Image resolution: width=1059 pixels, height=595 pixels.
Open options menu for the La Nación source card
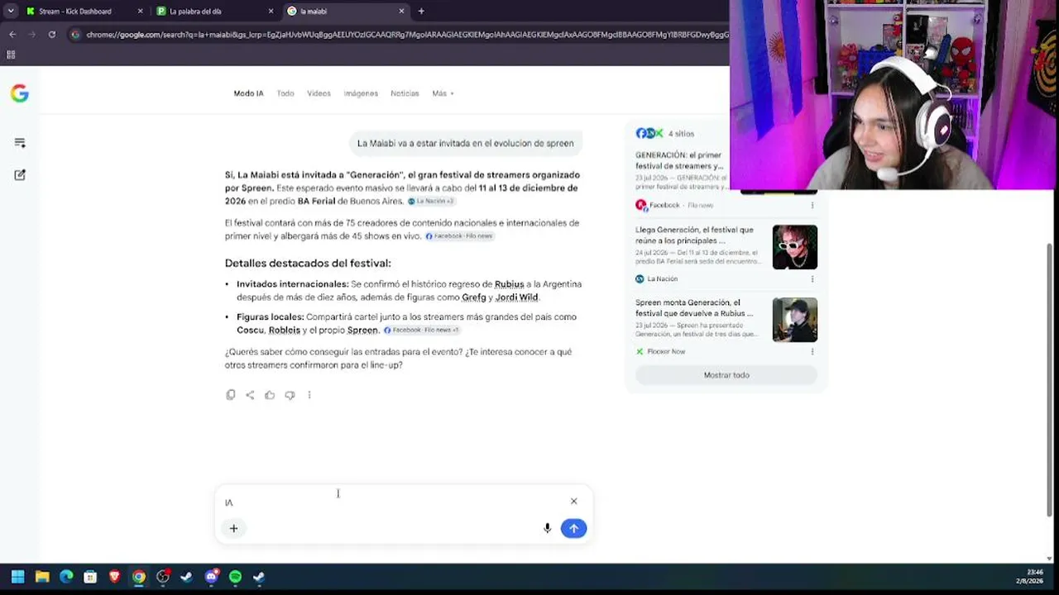812,279
